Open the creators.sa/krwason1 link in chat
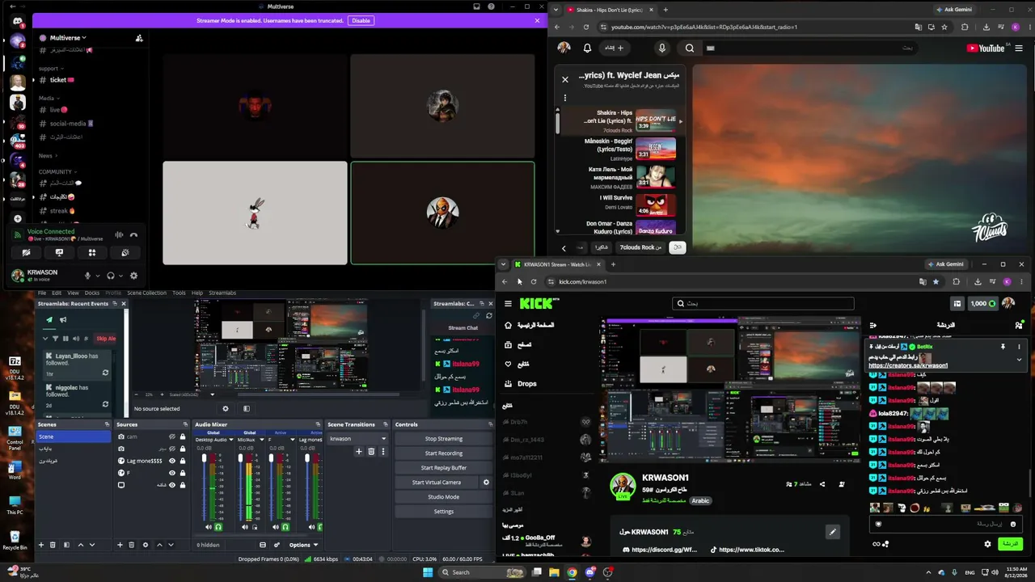 tap(908, 365)
